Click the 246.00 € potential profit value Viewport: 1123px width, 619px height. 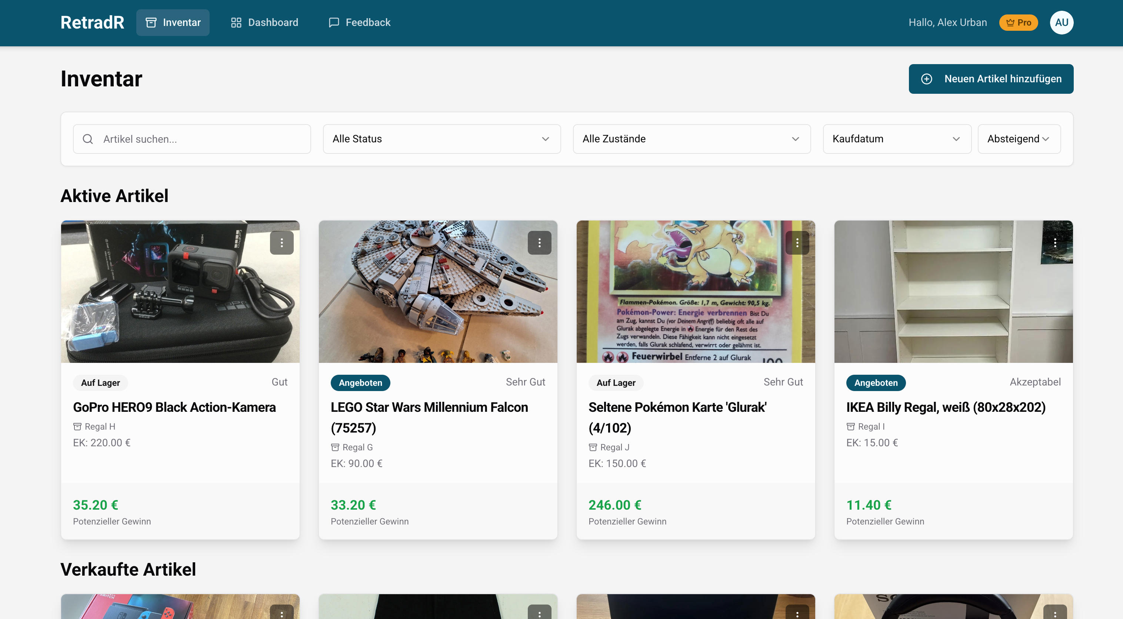tap(615, 505)
